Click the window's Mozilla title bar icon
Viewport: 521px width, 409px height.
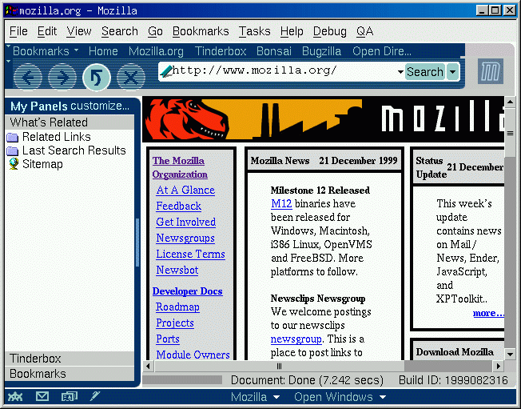pos(12,11)
